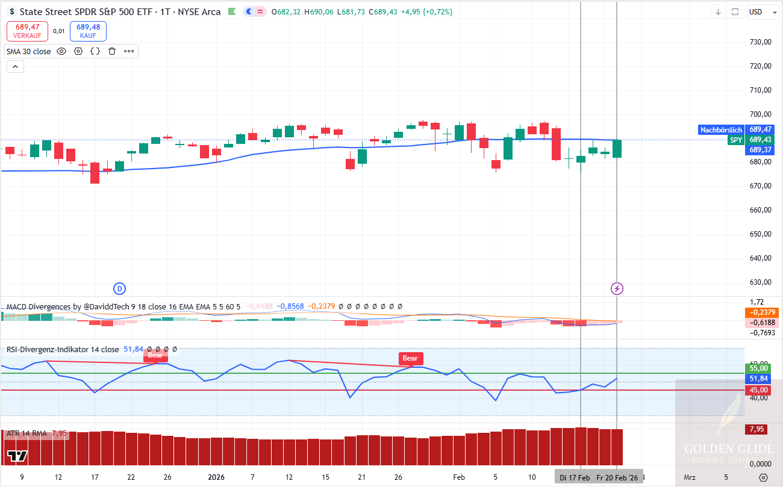The height and width of the screenshot is (487, 783).
Task: Click the red VERKAUF sell button
Action: click(x=27, y=30)
